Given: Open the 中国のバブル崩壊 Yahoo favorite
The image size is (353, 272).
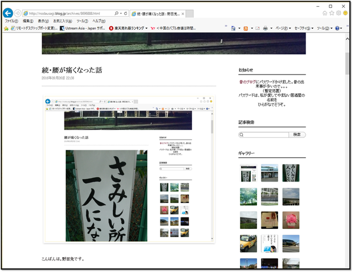Looking at the screenshot, I should [173, 28].
